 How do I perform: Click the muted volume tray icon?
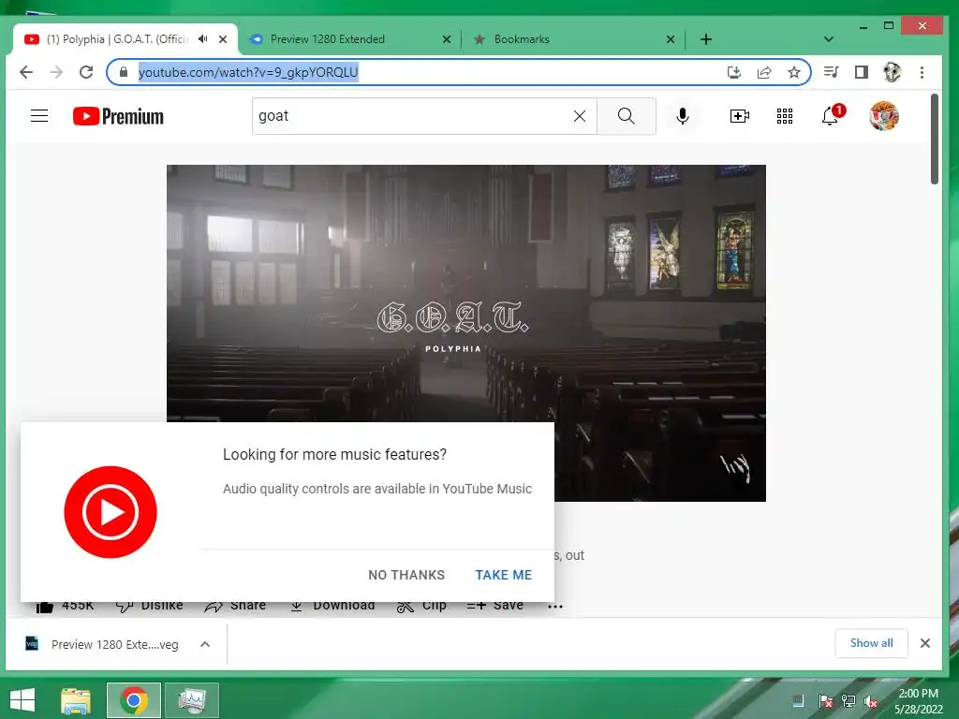click(871, 701)
